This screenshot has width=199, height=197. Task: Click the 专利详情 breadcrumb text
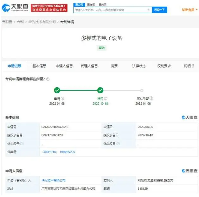(67, 22)
